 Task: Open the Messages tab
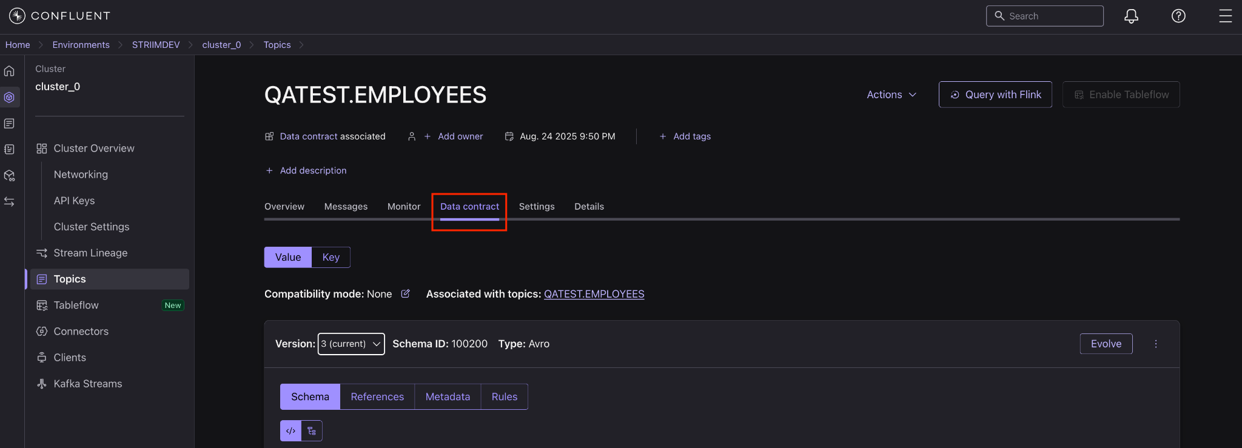tap(346, 207)
